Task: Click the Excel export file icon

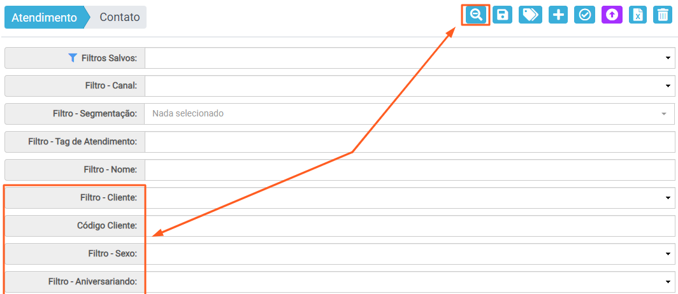Action: pyautogui.click(x=638, y=15)
